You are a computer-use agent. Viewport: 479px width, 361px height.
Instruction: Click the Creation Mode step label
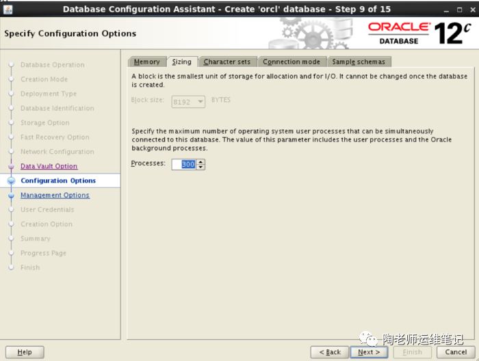(44, 79)
